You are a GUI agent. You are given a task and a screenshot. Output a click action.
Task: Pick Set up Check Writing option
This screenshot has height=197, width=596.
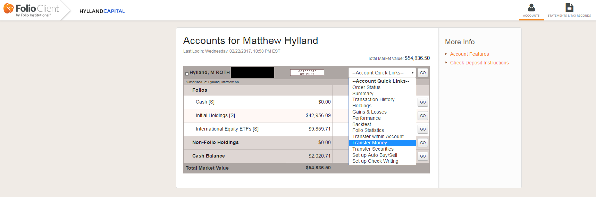(375, 161)
